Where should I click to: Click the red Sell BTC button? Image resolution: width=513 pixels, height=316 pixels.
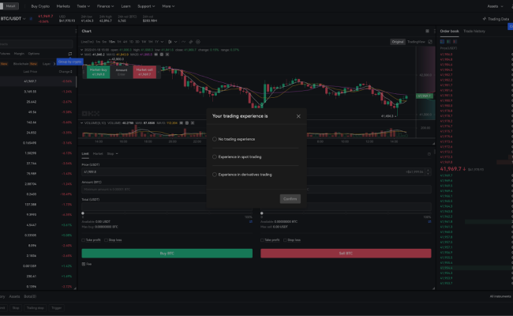click(x=346, y=253)
